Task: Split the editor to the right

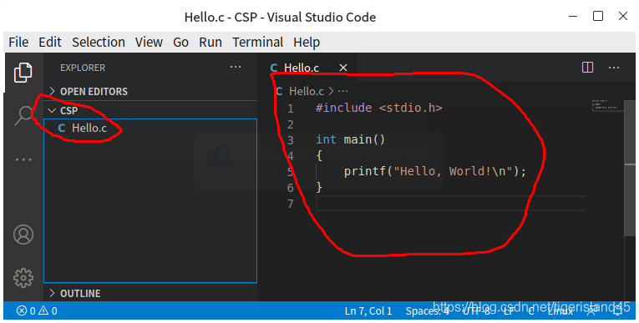Action: click(588, 68)
